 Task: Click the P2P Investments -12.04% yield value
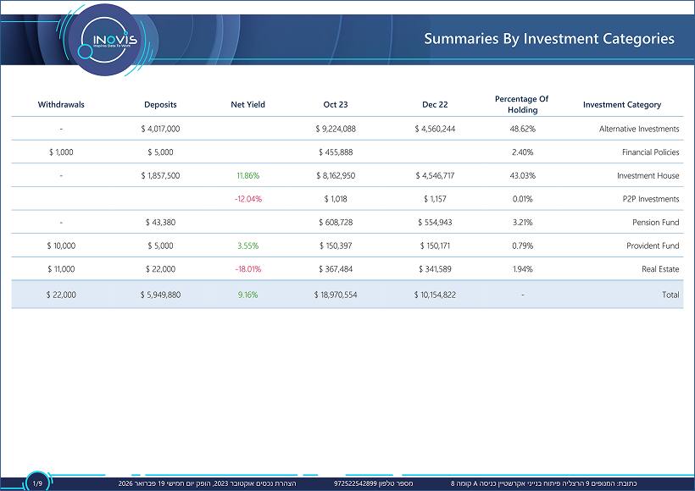tap(247, 199)
